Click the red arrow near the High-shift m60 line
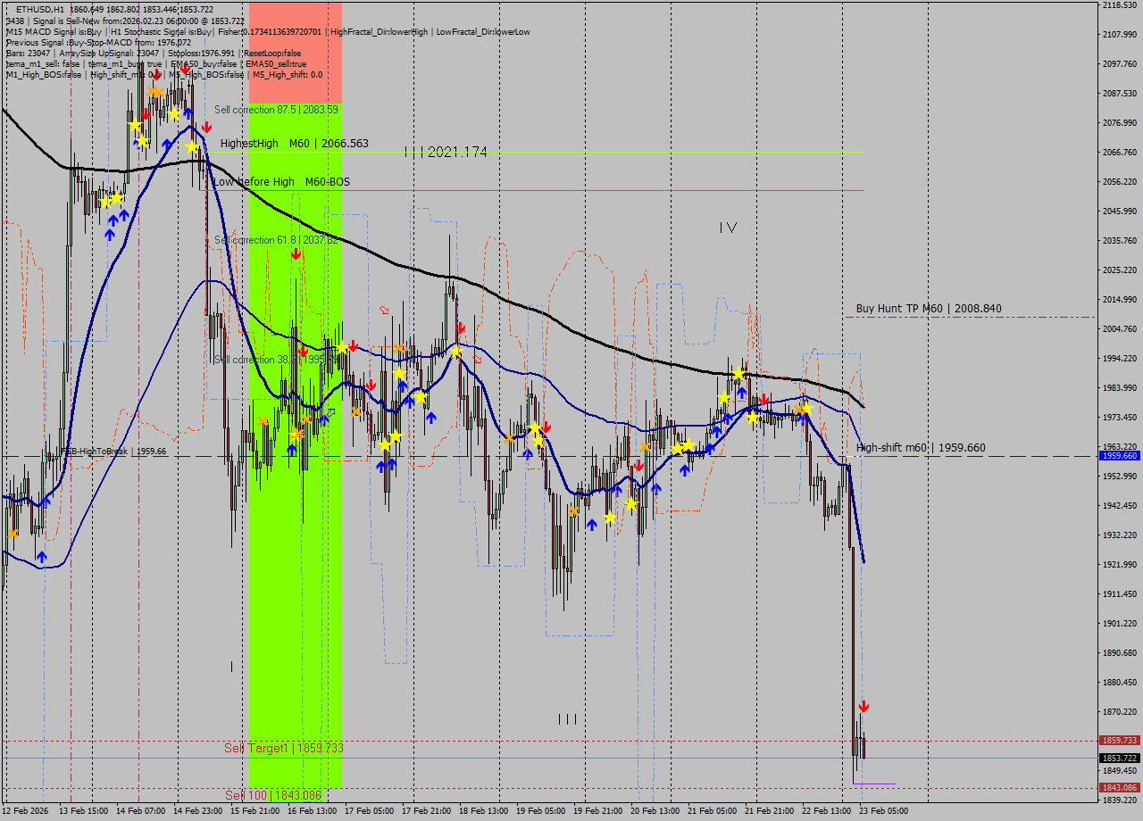 [640, 465]
